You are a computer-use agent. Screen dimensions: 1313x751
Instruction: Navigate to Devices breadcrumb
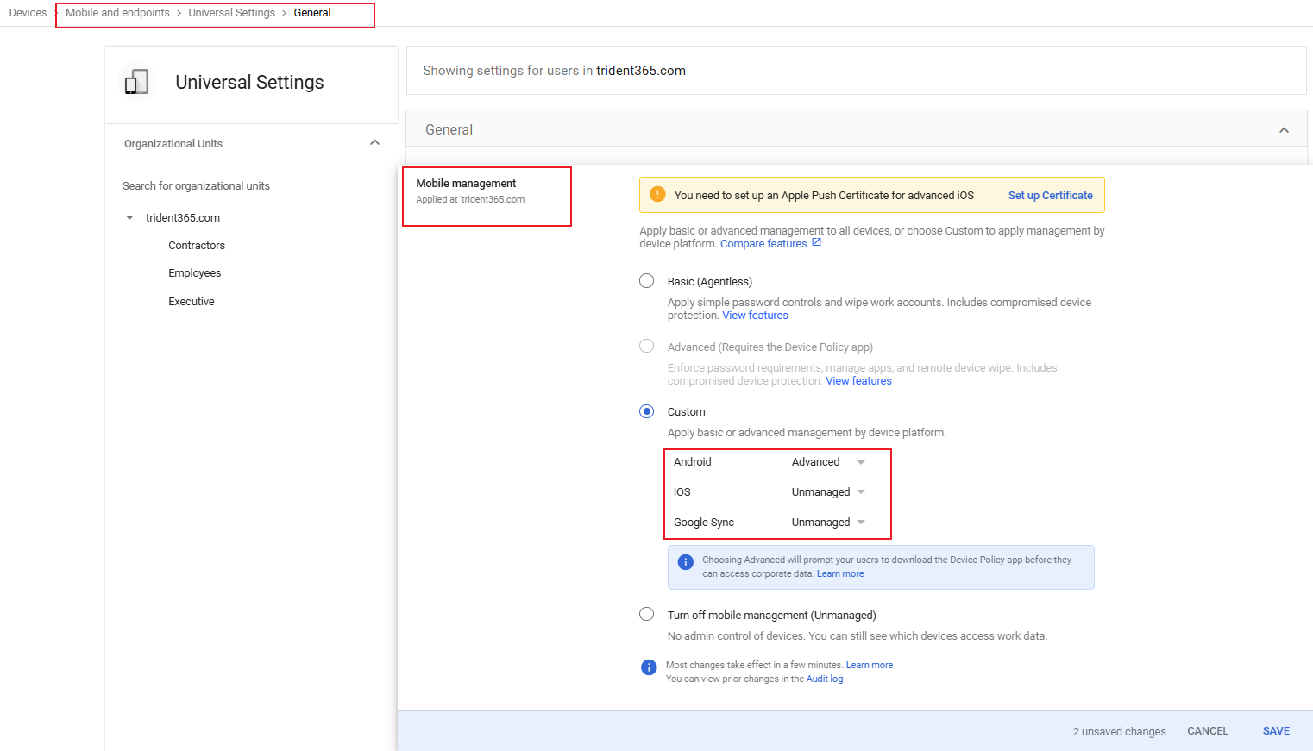[x=28, y=13]
